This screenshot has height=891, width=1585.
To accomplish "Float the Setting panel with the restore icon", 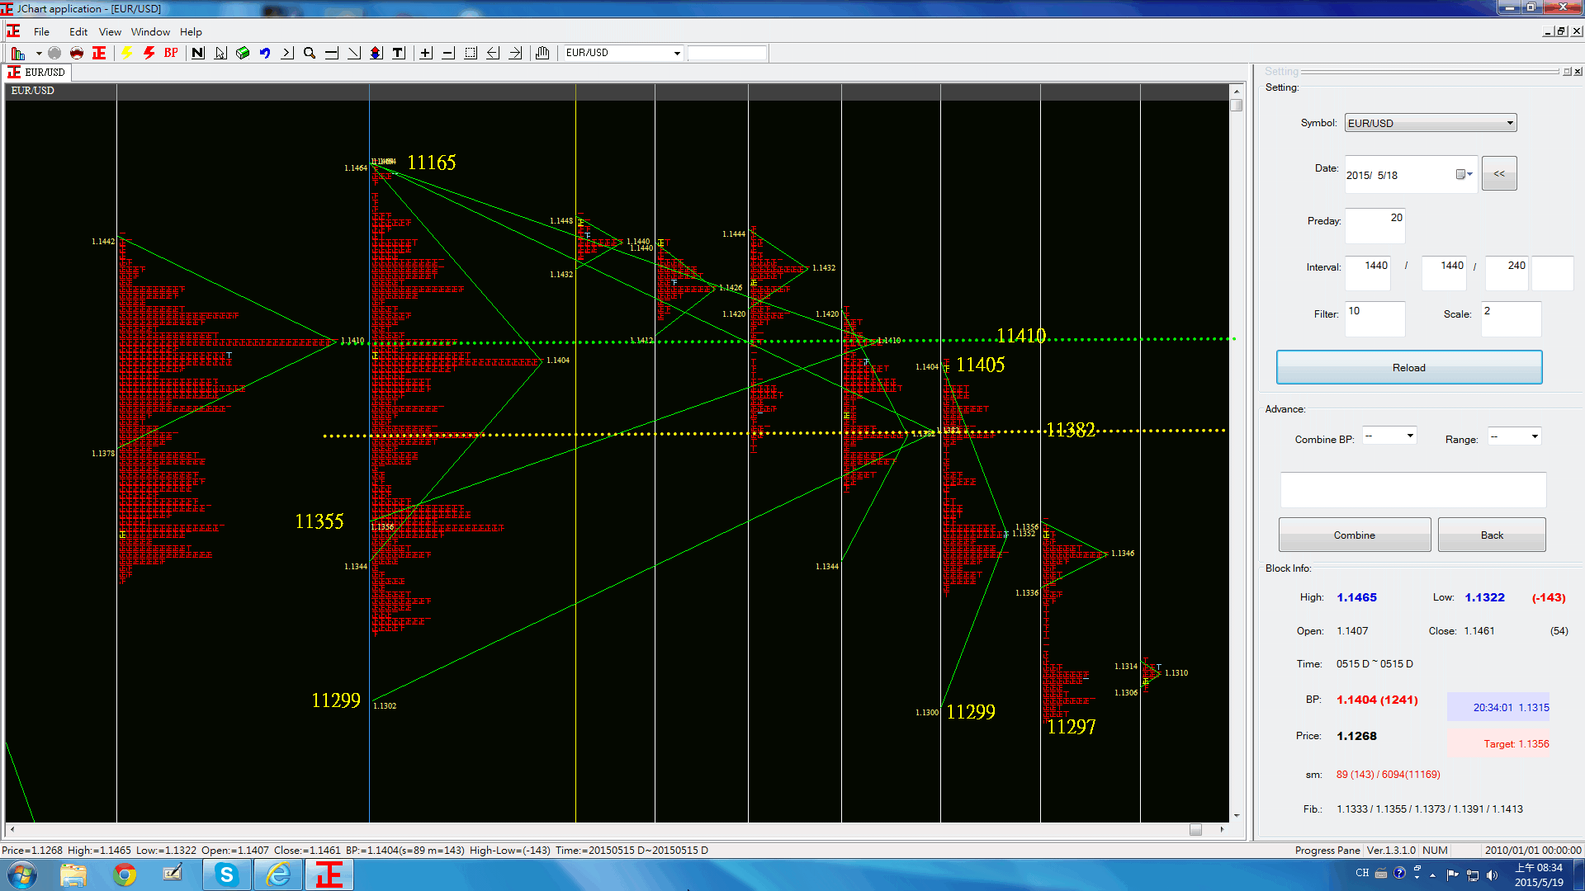I will click(1567, 72).
